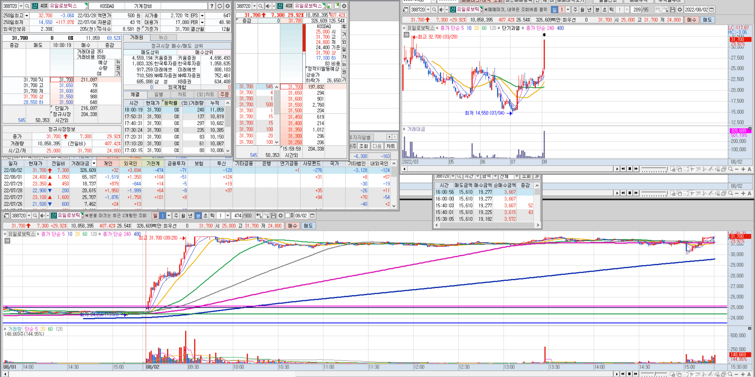This screenshot has height=377, width=755.
Task: Switch to the 체결 tab
Action: point(135,95)
